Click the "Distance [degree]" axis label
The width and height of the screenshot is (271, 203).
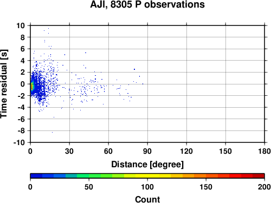click(147, 165)
